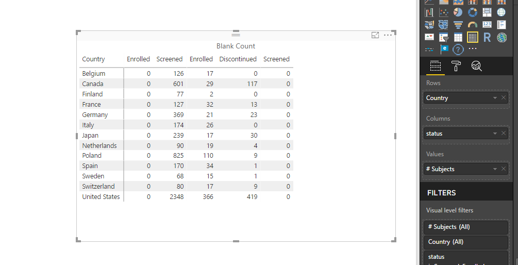Select the waterfall chart visual
This screenshot has width=518, height=265.
pos(429,12)
